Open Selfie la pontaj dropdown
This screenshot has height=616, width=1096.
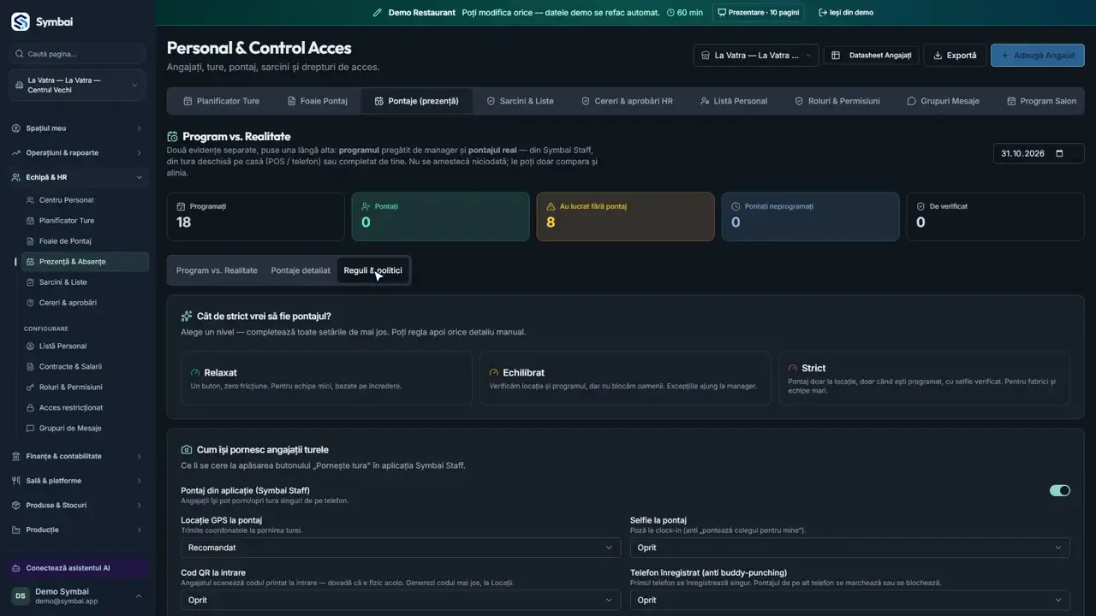point(849,548)
